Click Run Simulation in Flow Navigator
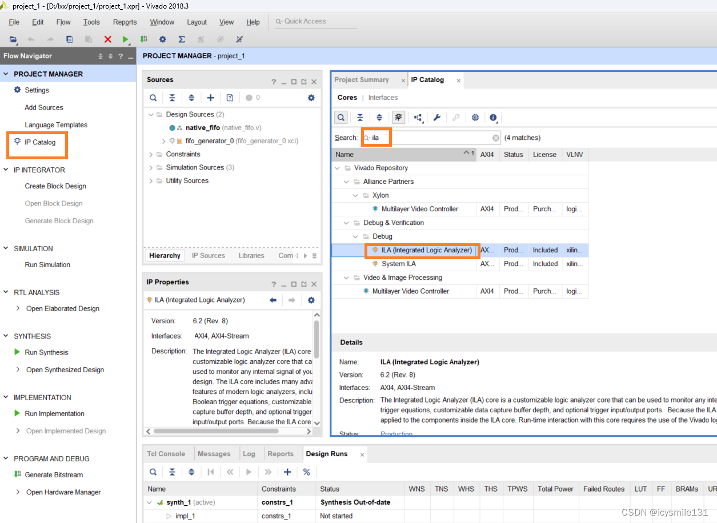The image size is (717, 523). tap(47, 264)
